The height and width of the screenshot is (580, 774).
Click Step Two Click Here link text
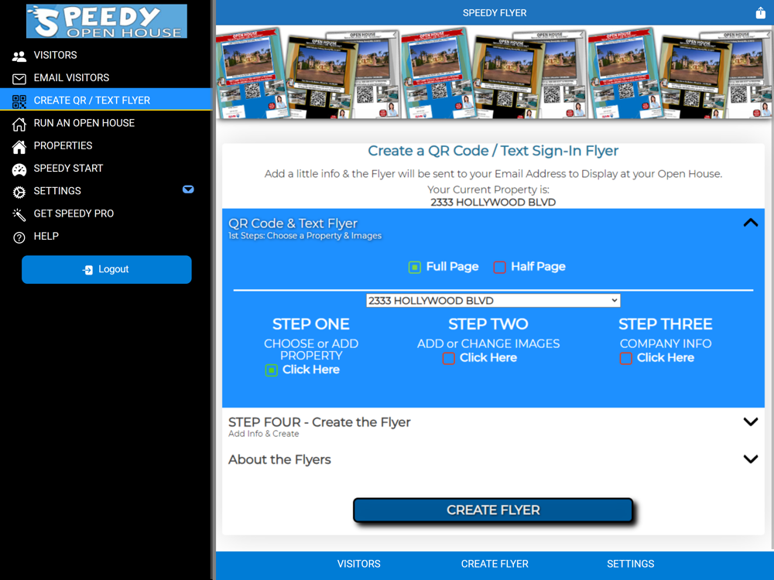[x=488, y=357]
